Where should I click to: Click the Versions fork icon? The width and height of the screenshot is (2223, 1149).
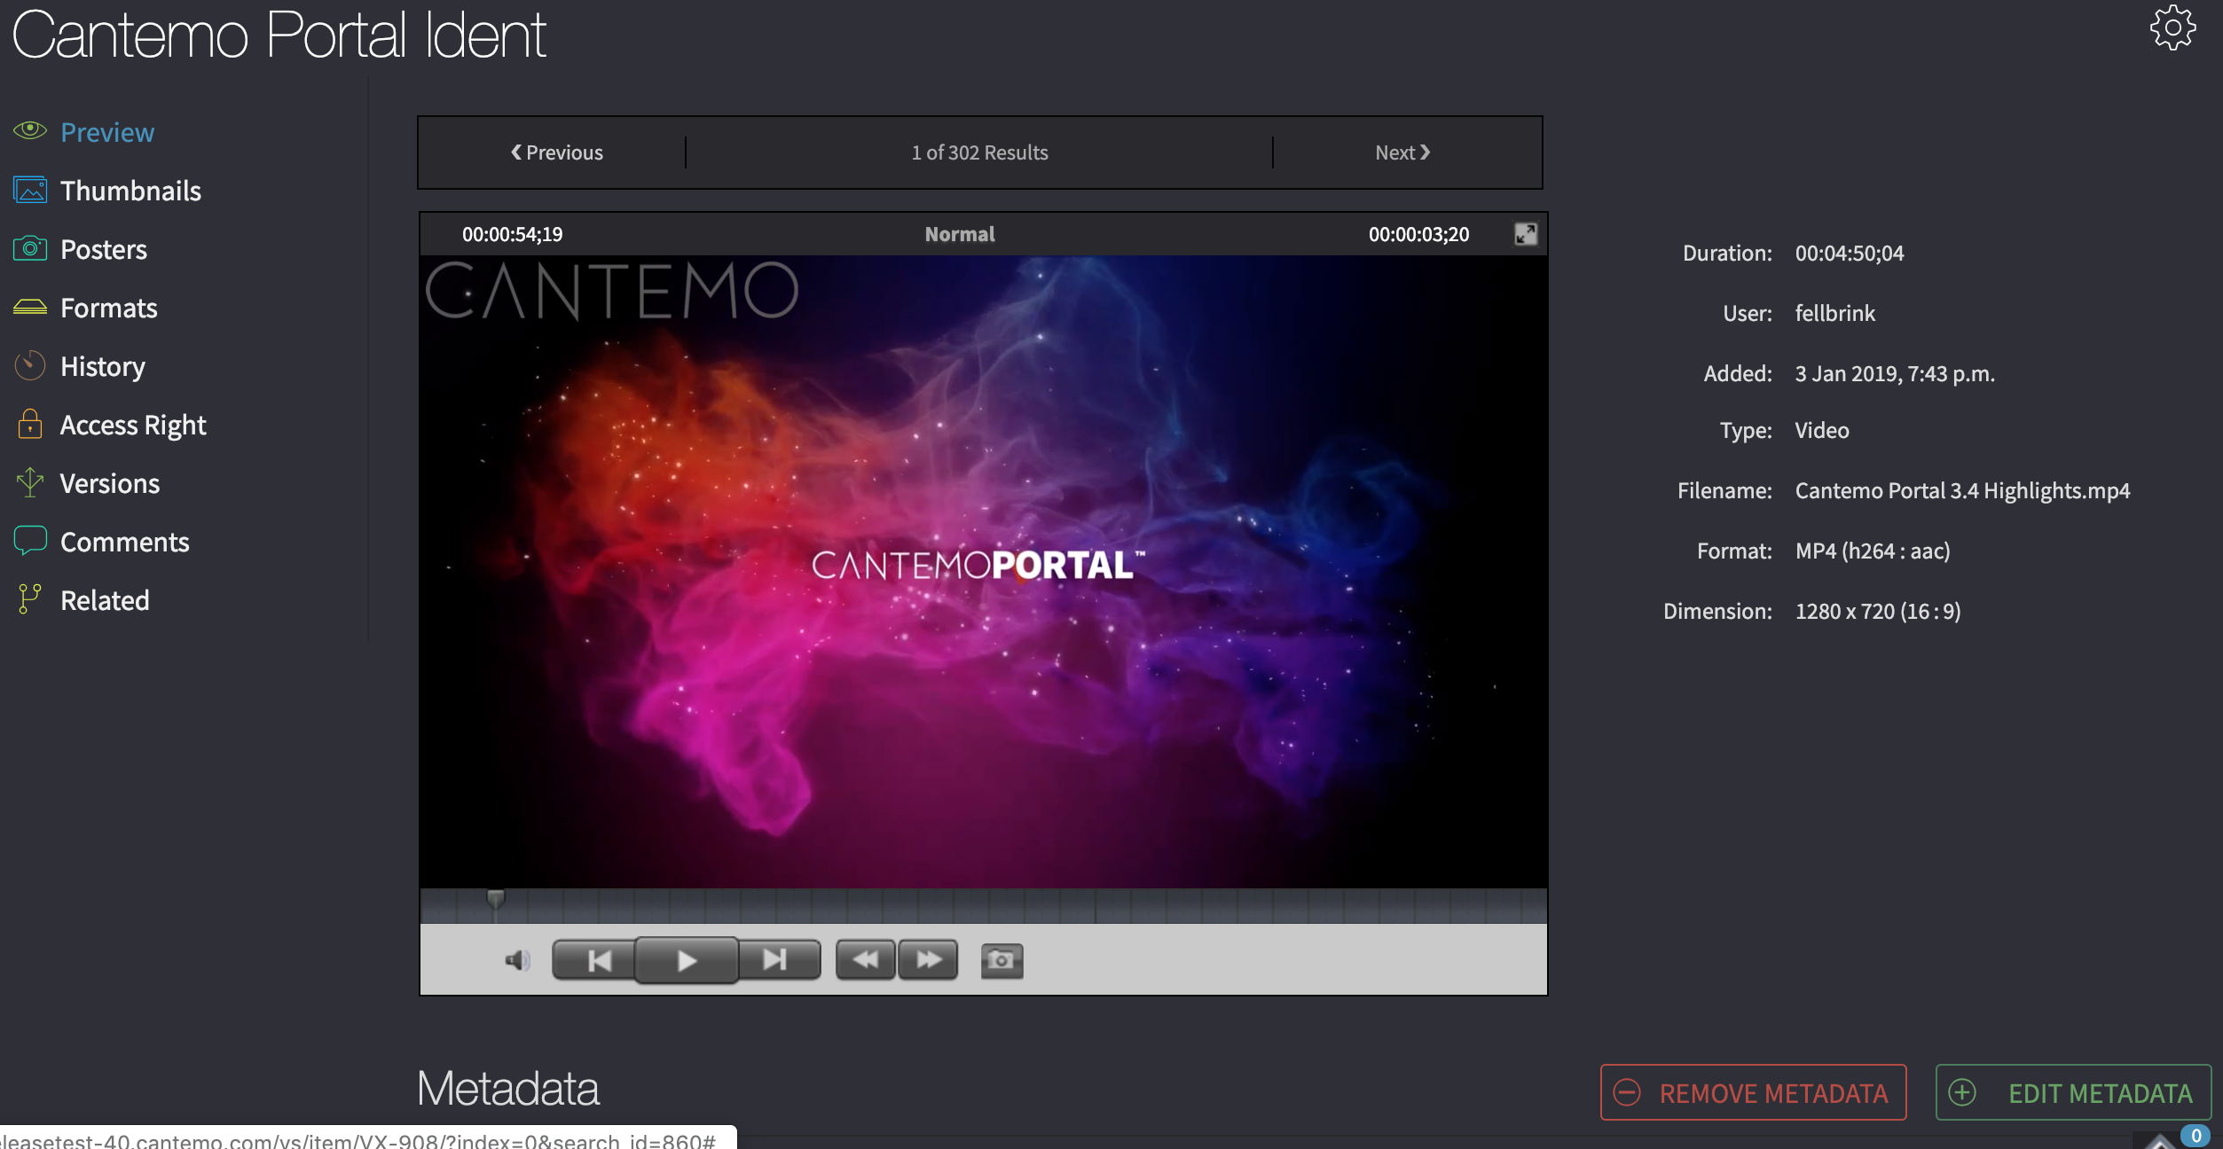[x=30, y=482]
